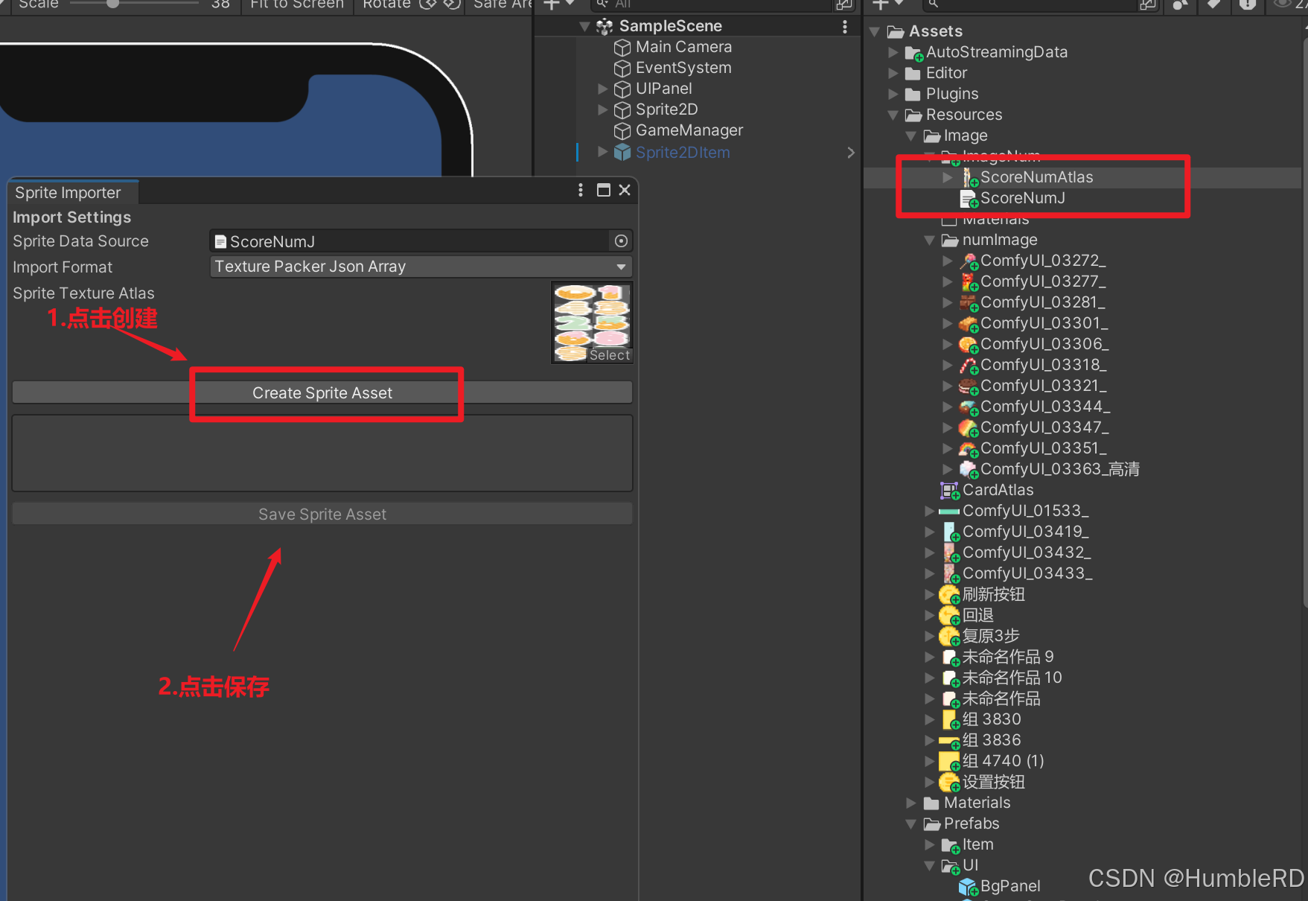
Task: Click the ComfyUI_03306_ sprite icon
Action: (969, 344)
